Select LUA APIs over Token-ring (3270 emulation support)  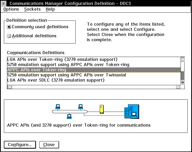coord(94,60)
